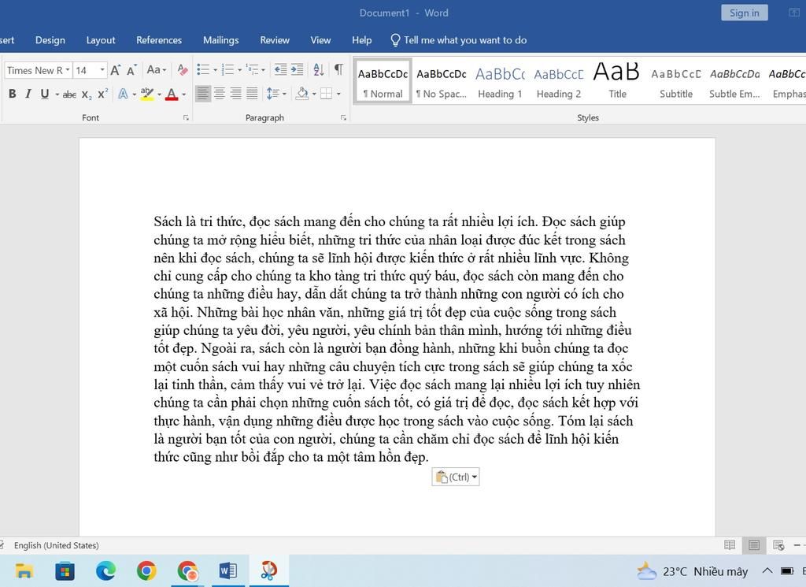Increase paragraph indent
Screen dimensions: 806x587
click(x=297, y=69)
